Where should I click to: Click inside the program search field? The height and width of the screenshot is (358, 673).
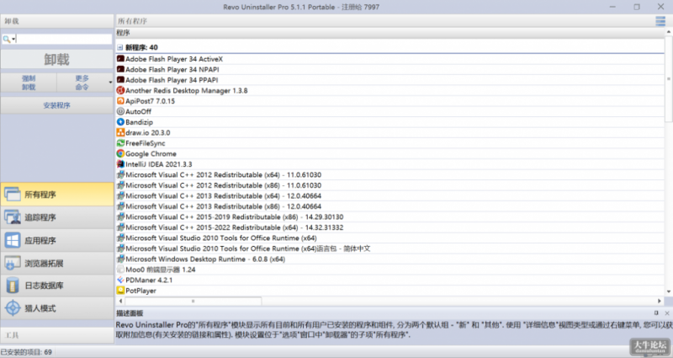(64, 39)
